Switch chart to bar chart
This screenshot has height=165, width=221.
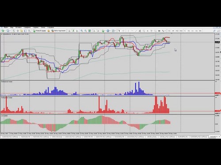click(69, 31)
